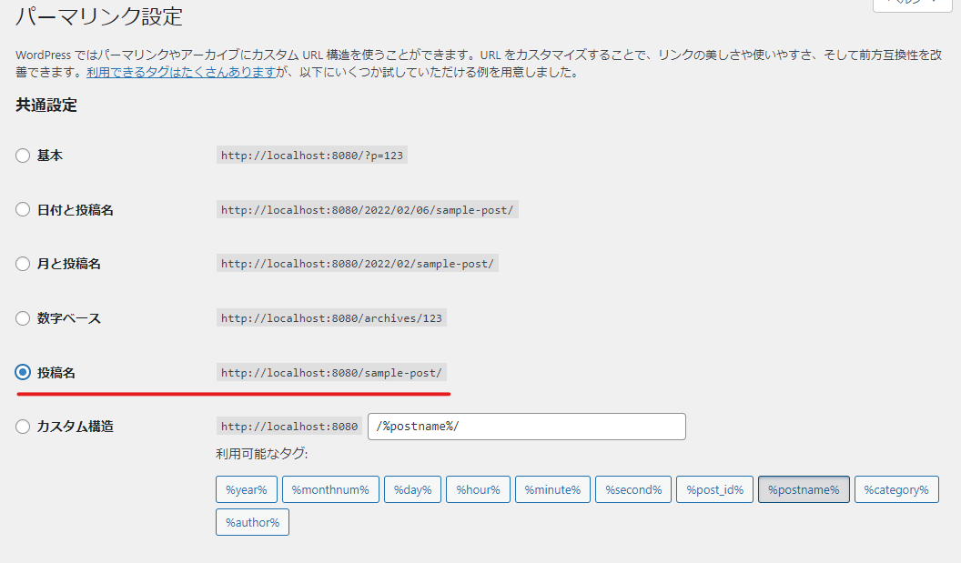Insert the %second% tag

tap(632, 488)
